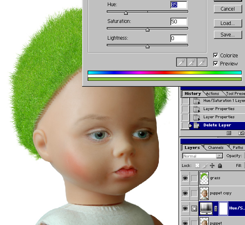Select the first eyedropper tool in the dialog
The height and width of the screenshot is (225, 245).
tap(182, 62)
